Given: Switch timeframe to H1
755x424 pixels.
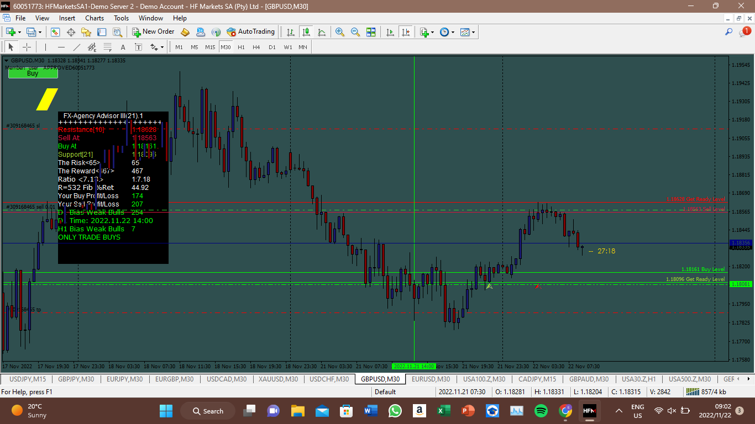Looking at the screenshot, I should tap(241, 47).
